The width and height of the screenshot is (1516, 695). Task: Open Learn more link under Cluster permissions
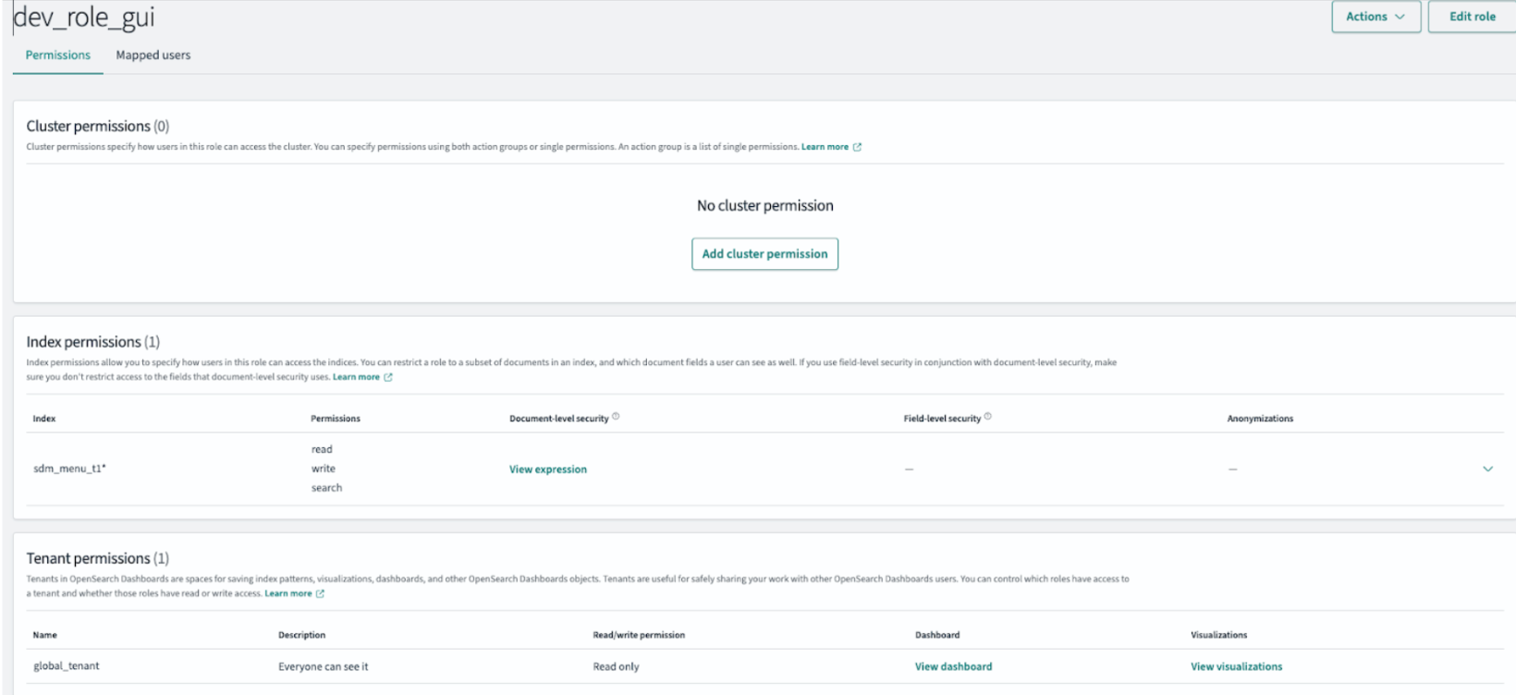tap(825, 147)
